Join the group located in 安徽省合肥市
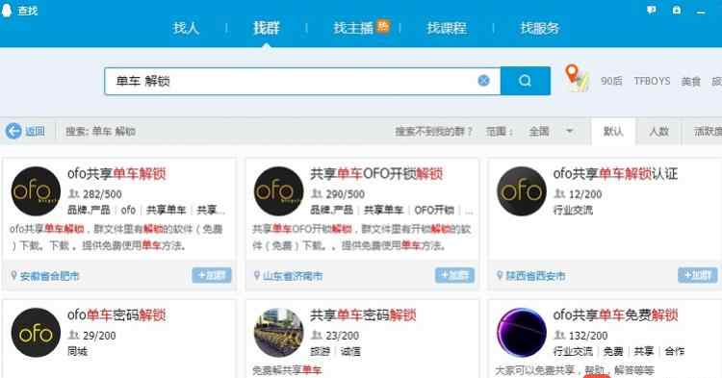Image resolution: width=722 pixels, height=378 pixels. [x=212, y=275]
